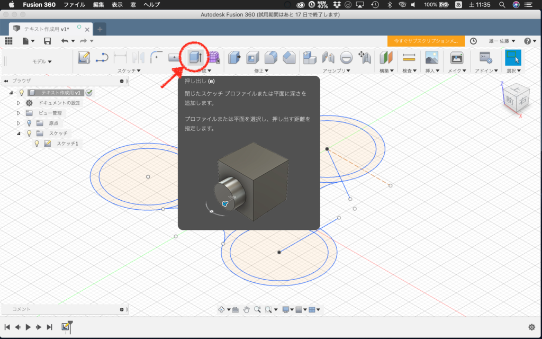The height and width of the screenshot is (339, 542).
Task: Add a new document tab with plus
Action: 100,29
